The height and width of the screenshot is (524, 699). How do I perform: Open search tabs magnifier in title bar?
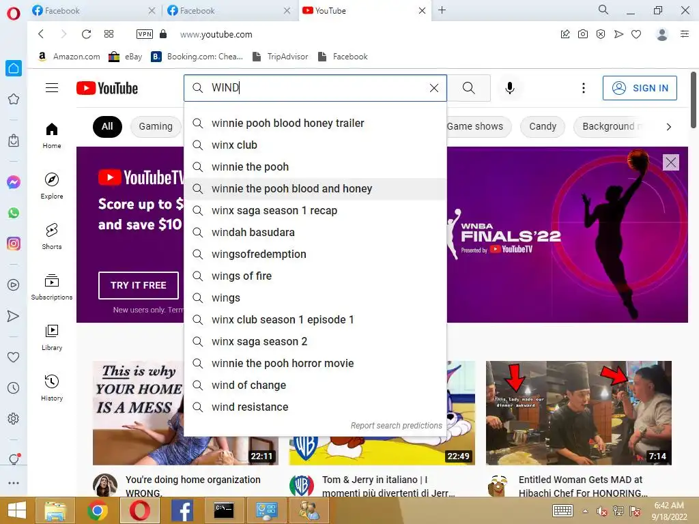coord(603,10)
